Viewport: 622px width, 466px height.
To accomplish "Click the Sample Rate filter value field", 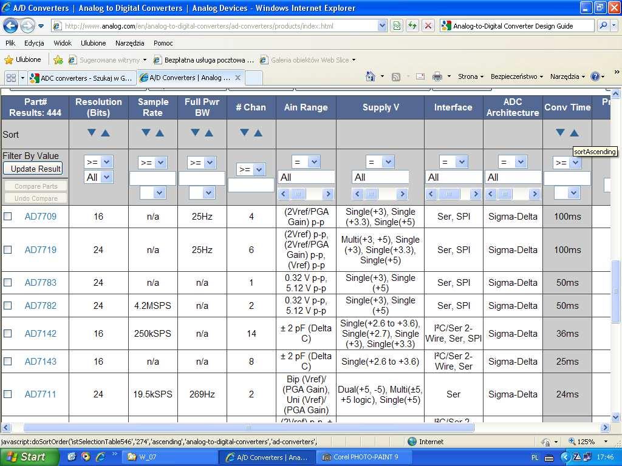I will 152,178.
